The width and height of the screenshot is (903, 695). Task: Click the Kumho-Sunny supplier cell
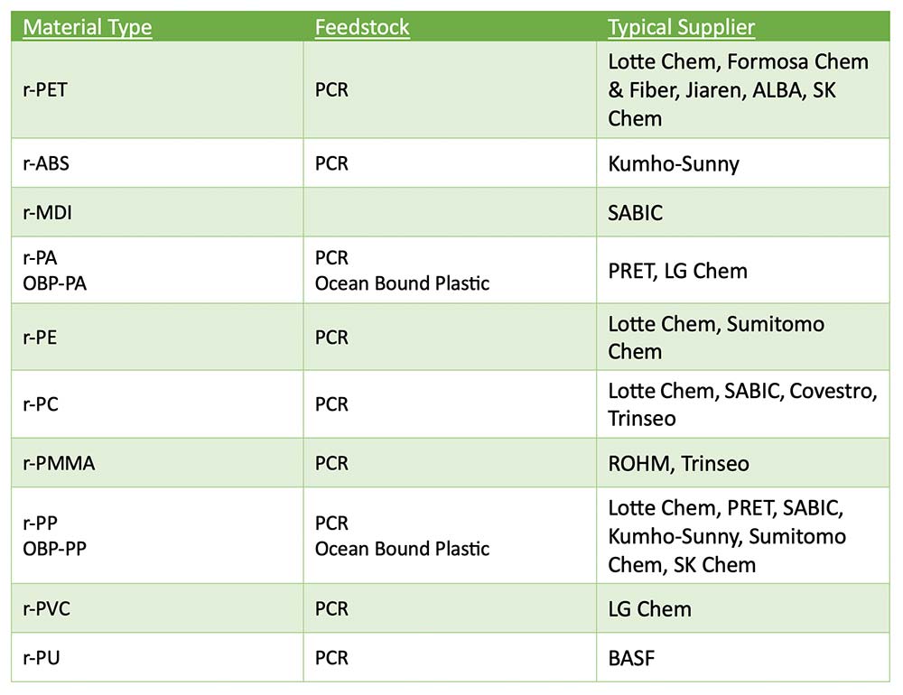click(x=743, y=163)
